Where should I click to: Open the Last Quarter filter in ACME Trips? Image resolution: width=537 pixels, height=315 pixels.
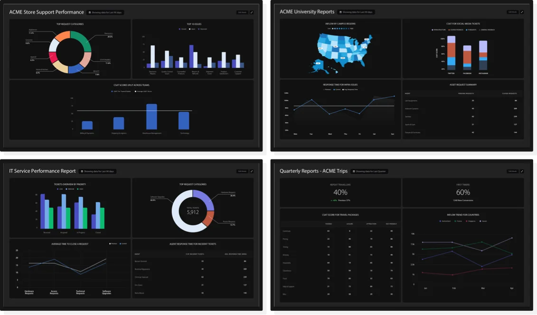369,171
